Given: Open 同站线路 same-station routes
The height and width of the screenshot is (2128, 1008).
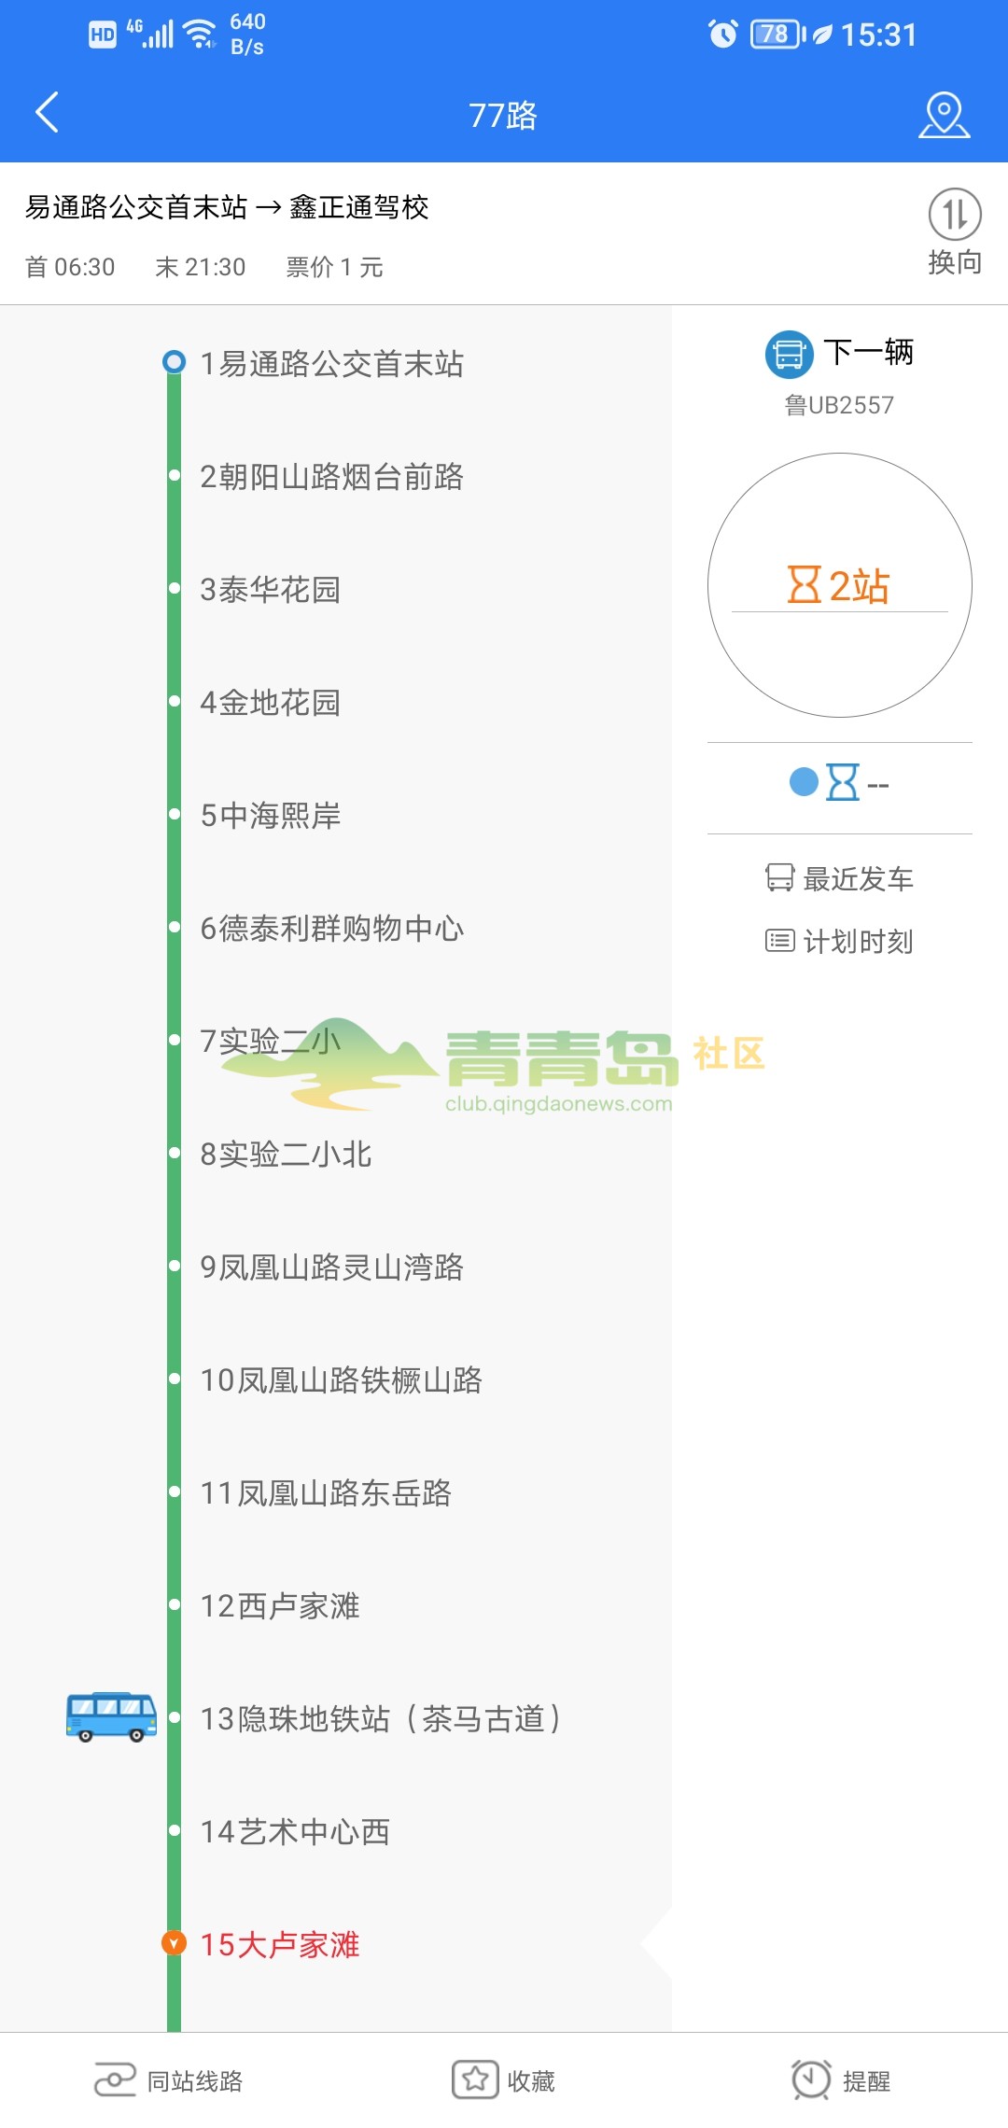Looking at the screenshot, I should 168,2080.
